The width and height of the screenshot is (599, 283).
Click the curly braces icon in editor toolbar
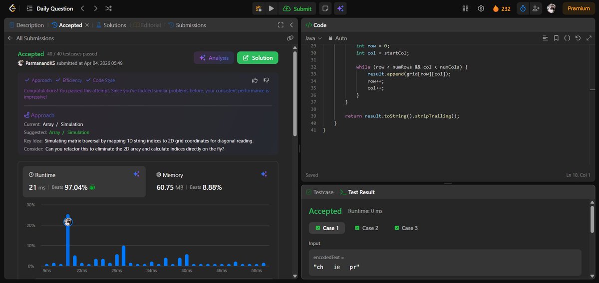(x=567, y=38)
